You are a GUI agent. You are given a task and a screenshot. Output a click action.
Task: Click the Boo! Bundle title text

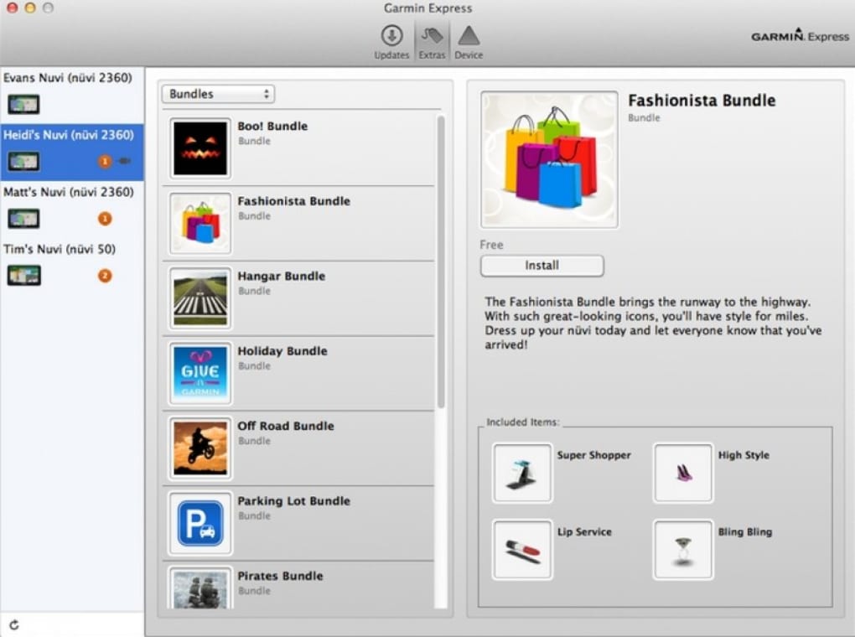[272, 126]
